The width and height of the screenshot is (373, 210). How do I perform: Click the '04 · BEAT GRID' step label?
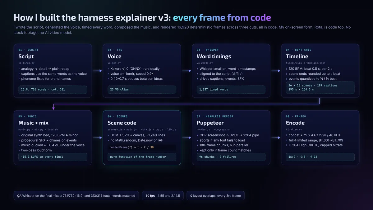point(298,50)
